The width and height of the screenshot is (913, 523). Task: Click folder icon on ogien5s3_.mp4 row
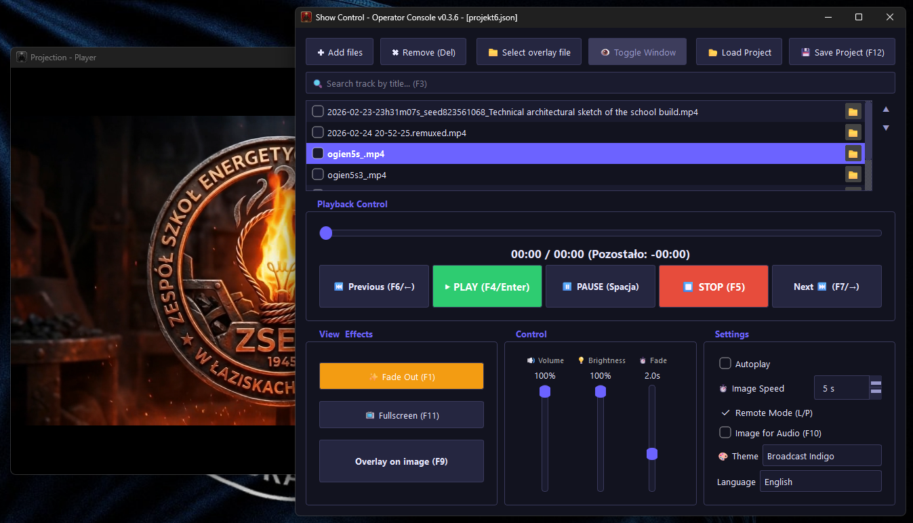tap(853, 175)
